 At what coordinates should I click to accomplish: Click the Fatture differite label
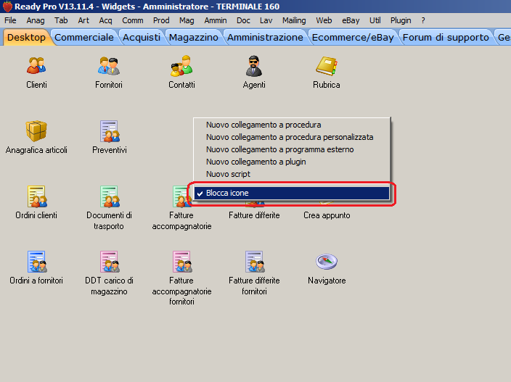(254, 215)
